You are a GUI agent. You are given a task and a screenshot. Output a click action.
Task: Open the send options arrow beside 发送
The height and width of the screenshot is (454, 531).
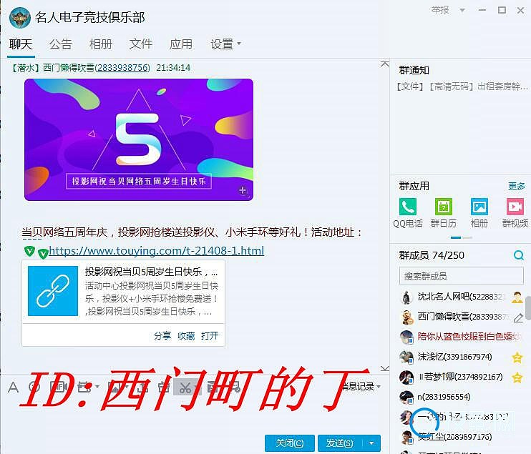pyautogui.click(x=371, y=443)
